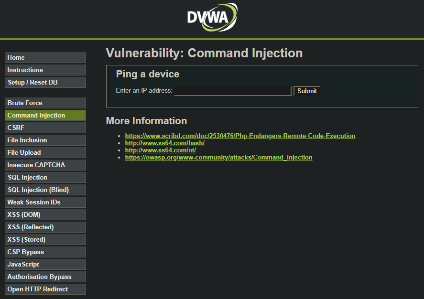Open the XSS (DOM) module
This screenshot has width=424, height=299.
pos(45,215)
